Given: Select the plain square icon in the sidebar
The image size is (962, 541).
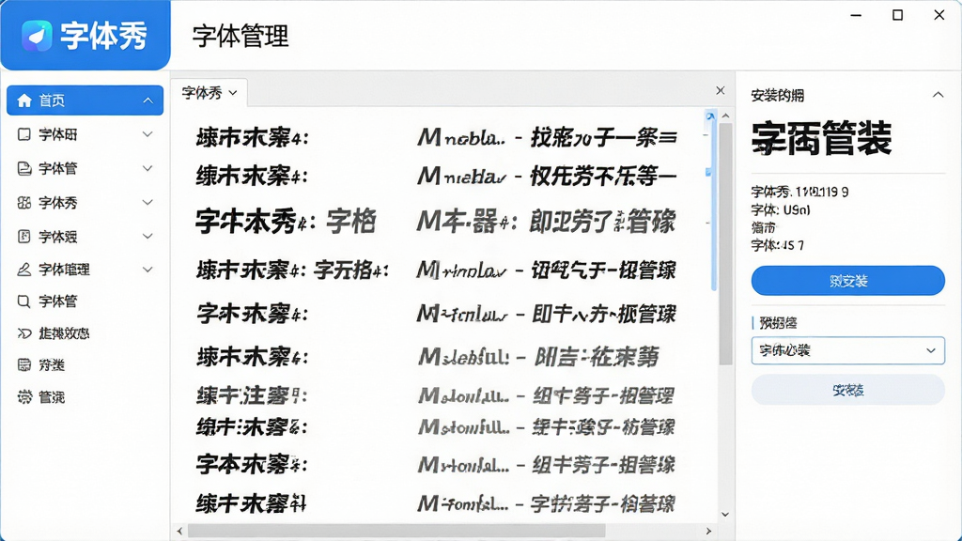Looking at the screenshot, I should [23, 134].
